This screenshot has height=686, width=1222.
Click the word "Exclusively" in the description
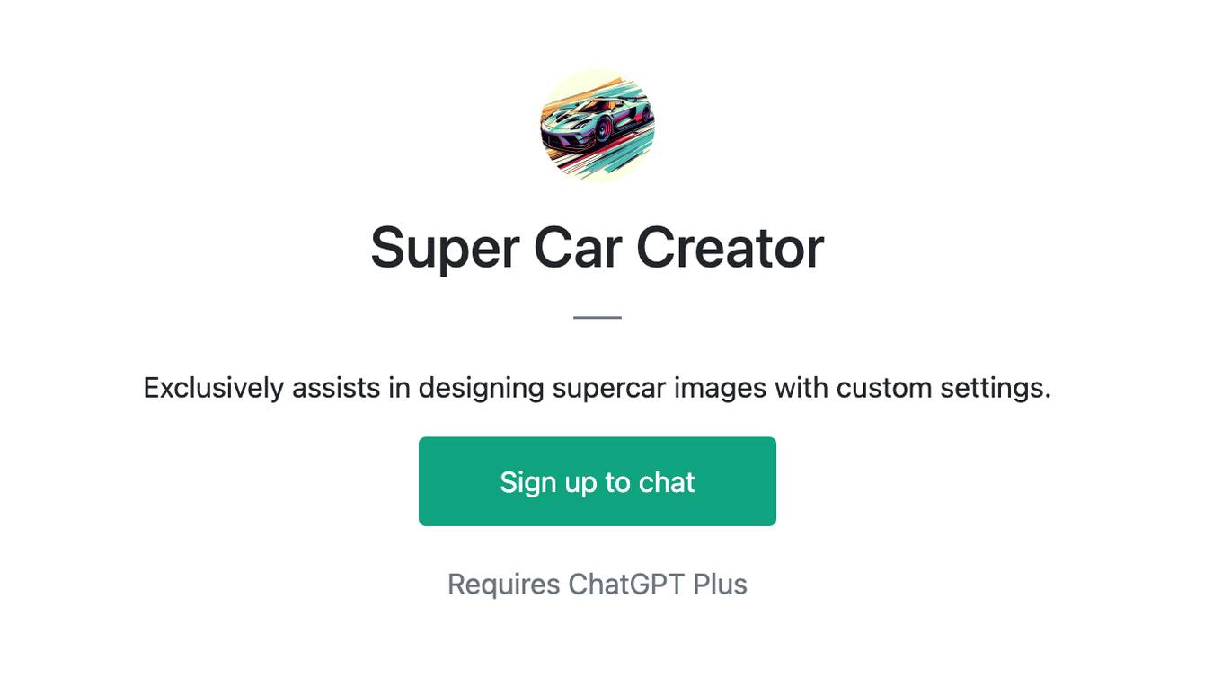click(214, 388)
